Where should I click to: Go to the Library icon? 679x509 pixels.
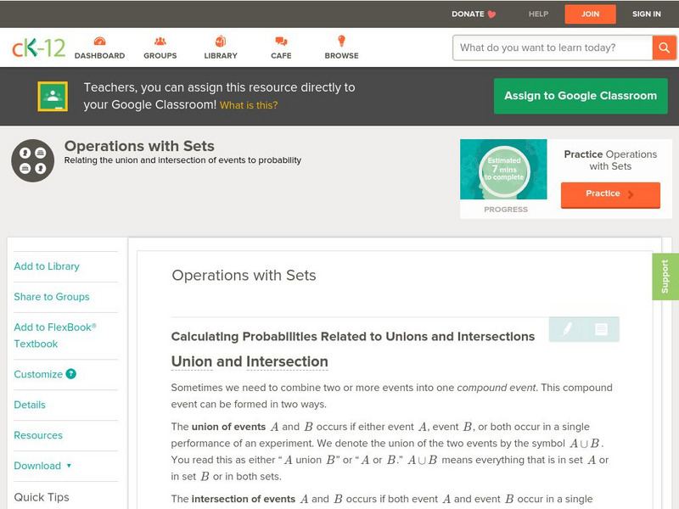click(221, 42)
